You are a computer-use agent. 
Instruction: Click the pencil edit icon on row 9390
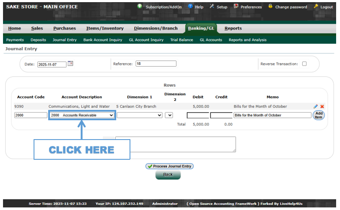(315, 107)
